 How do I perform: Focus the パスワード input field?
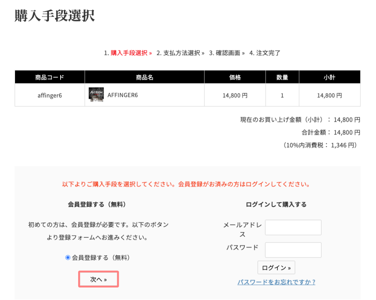(293, 250)
